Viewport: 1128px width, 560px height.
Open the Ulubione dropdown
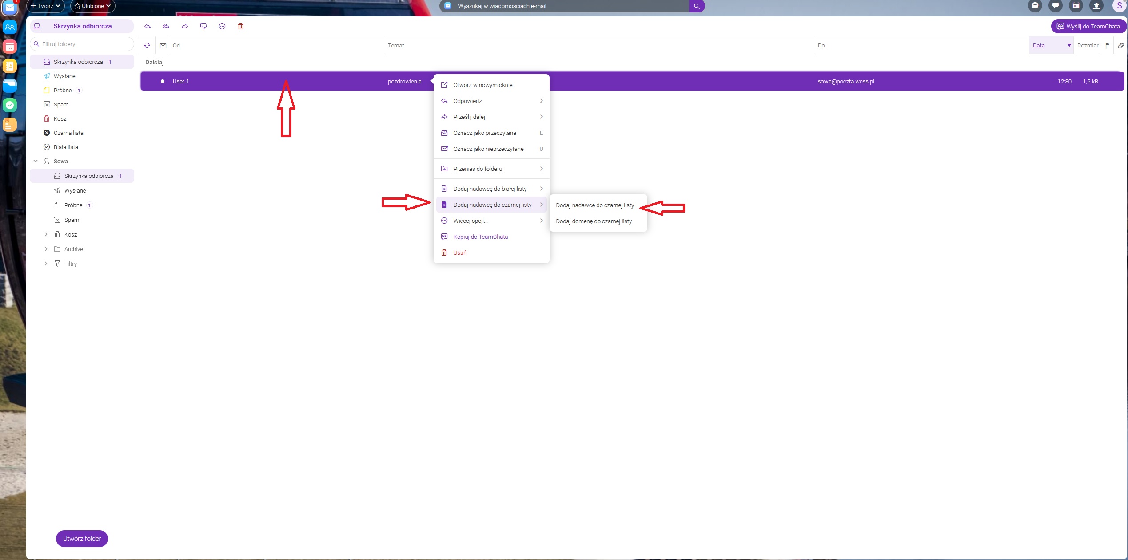click(92, 6)
